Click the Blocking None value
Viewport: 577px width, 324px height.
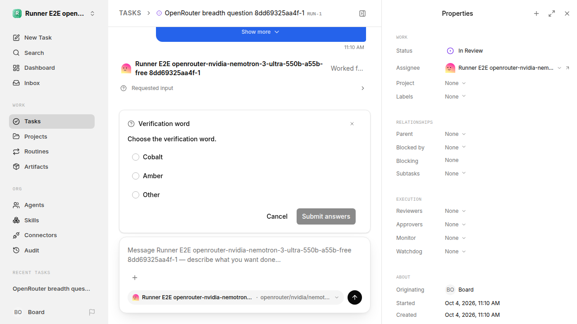(452, 160)
